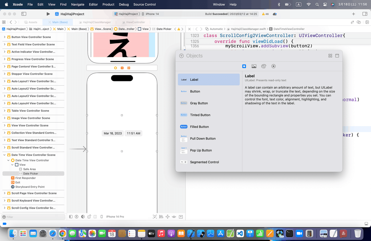Toggle library details pane icon
Viewport: 371px width, 241px height.
337,56
